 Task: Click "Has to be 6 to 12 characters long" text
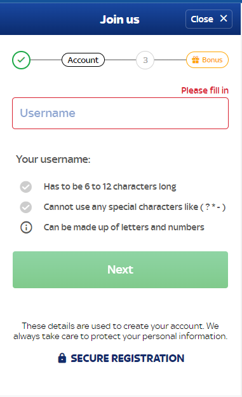(110, 186)
